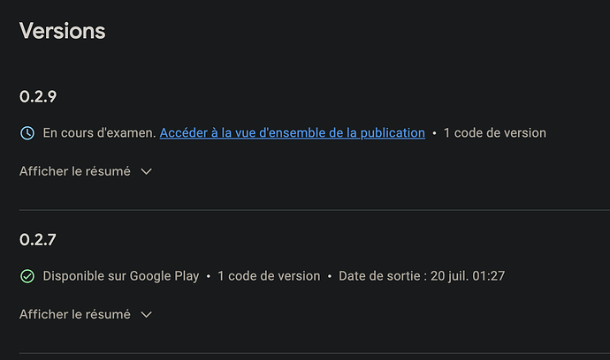Expand the chevron under version 0.2.7
The width and height of the screenshot is (610, 360).
[x=147, y=315]
